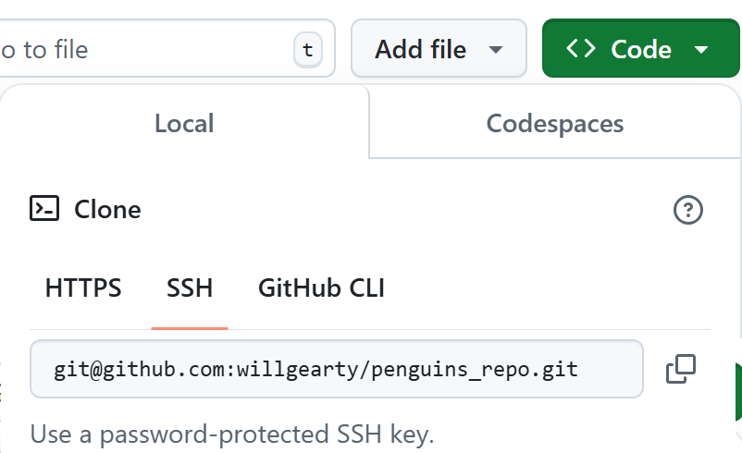Collapse the Code dropdown via its caret
The image size is (742, 453).
(x=701, y=49)
